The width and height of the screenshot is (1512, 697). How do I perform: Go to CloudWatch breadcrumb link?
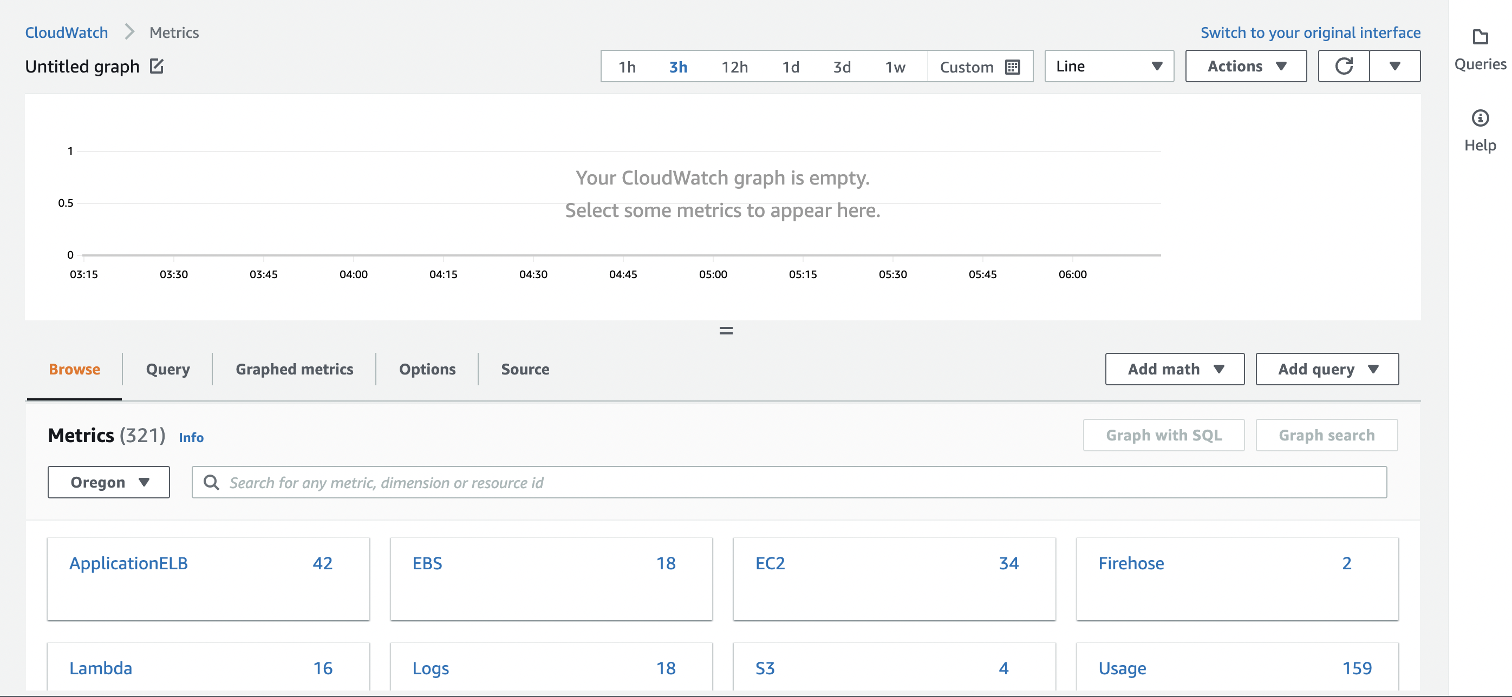coord(66,32)
